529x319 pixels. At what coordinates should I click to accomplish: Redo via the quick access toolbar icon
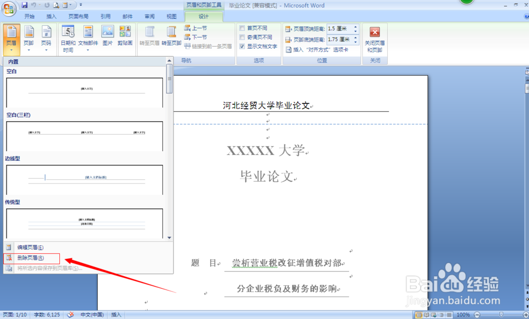pyautogui.click(x=47, y=5)
